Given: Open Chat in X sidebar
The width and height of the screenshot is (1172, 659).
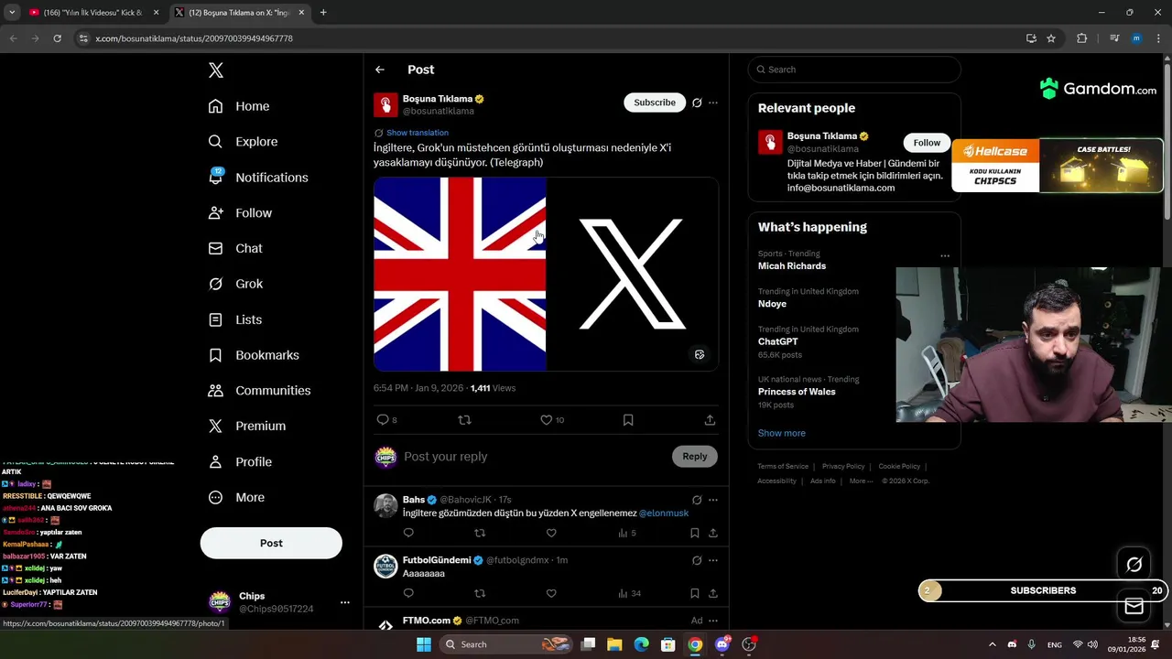Looking at the screenshot, I should pos(235,248).
